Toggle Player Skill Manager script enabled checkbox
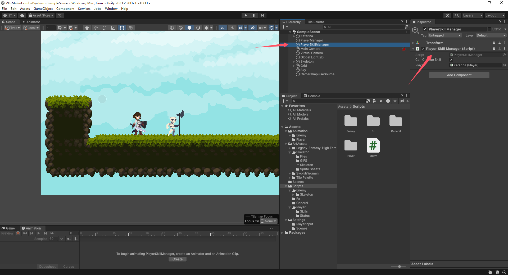The image size is (508, 275). [x=423, y=49]
